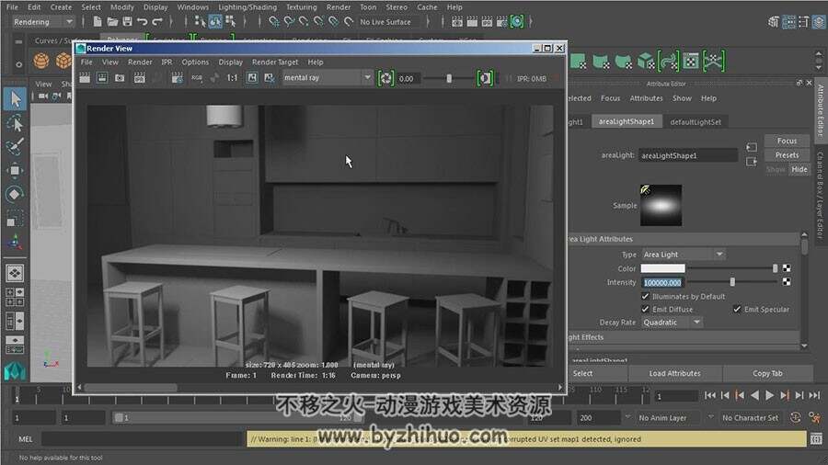Viewport: 828px width, 465px height.
Task: Toggle Illuminates by Default checkbox
Action: pyautogui.click(x=645, y=296)
